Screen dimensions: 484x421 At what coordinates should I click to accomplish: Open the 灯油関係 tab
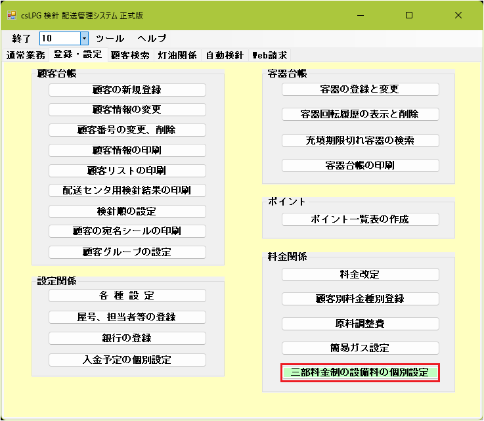(x=177, y=55)
